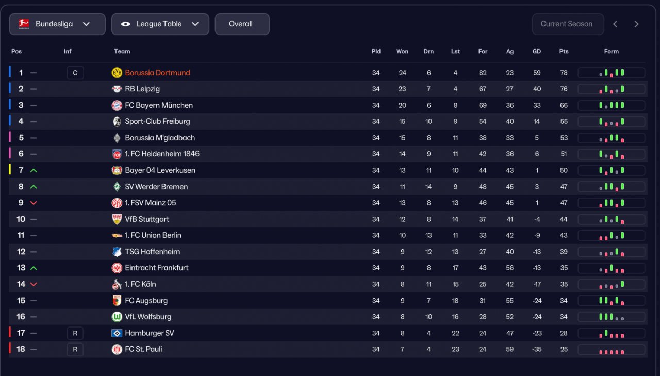Image resolution: width=660 pixels, height=376 pixels.
Task: Click the FC St. Pauli crest icon
Action: coord(117,349)
